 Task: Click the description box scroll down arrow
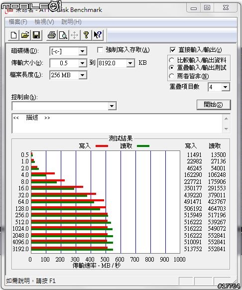click(226, 129)
